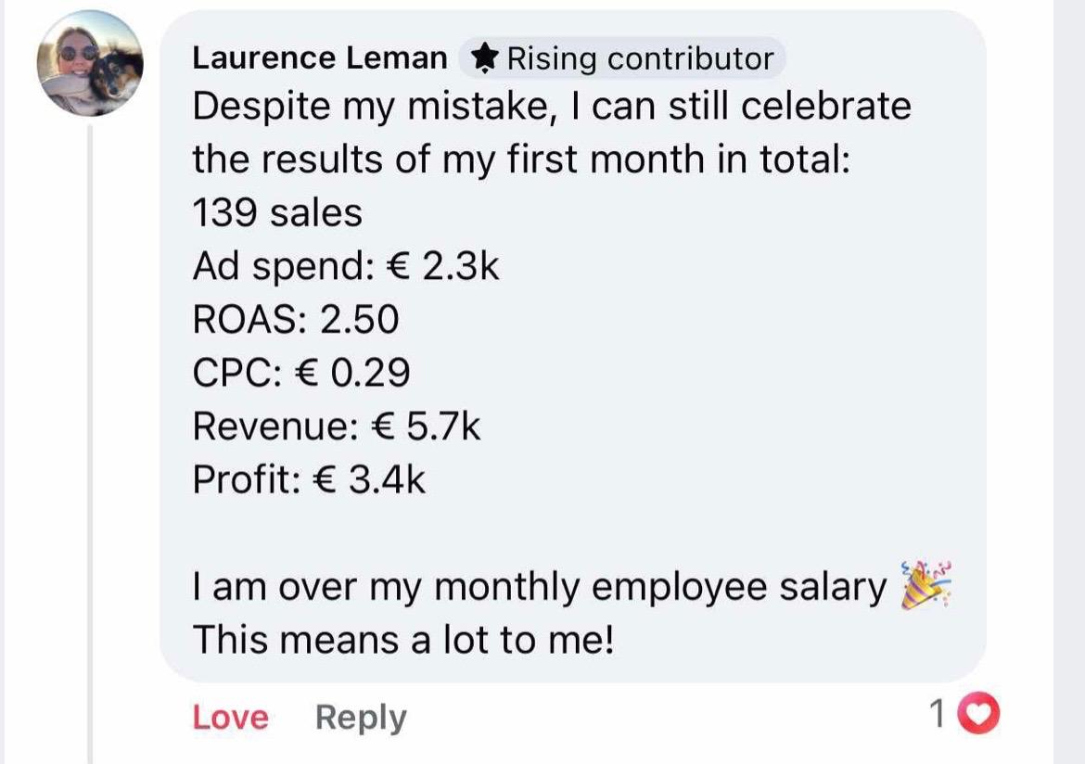Screen dimensions: 1085x764
Task: Click the "first month in total" line
Action: [x=521, y=160]
